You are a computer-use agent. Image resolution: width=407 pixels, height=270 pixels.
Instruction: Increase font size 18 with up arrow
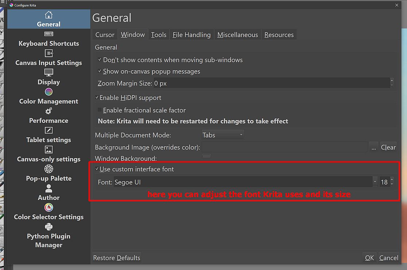point(392,179)
